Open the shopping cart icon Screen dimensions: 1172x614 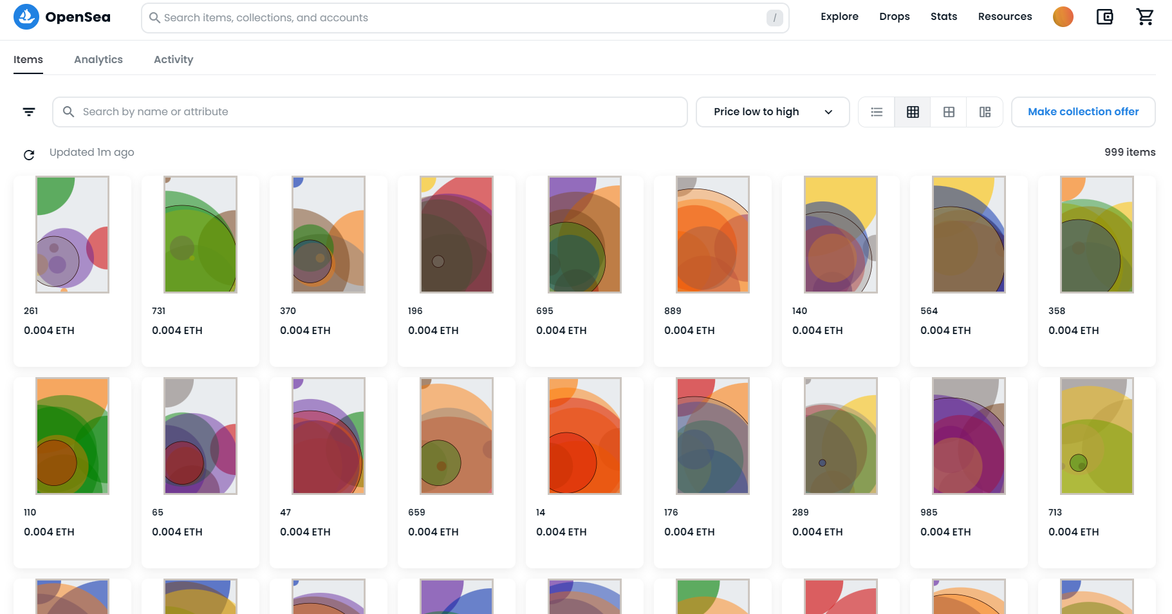tap(1145, 17)
